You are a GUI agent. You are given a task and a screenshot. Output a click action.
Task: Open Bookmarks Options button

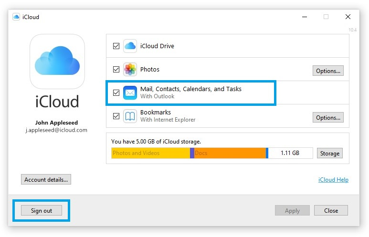[328, 118]
